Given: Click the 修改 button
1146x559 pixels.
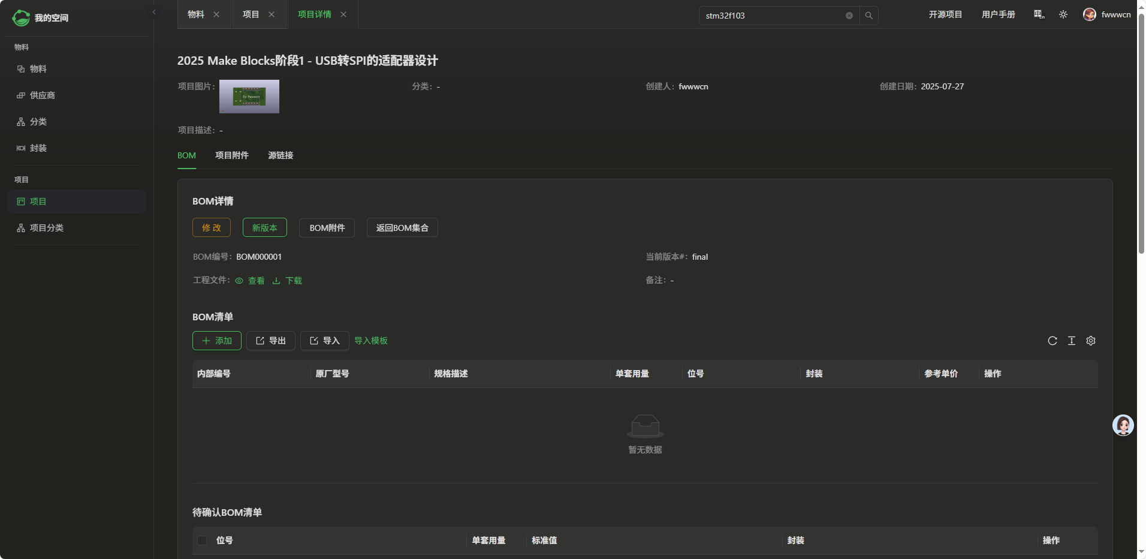Looking at the screenshot, I should coord(212,228).
